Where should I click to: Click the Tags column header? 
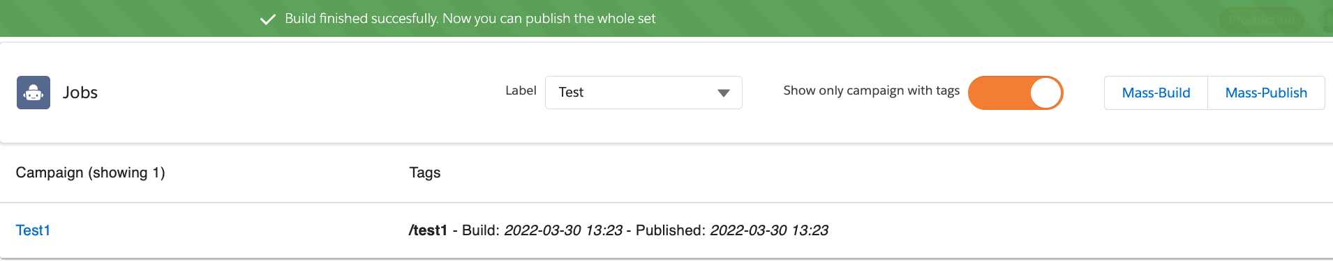425,173
